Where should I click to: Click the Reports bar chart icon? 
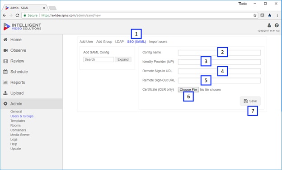pos(5,83)
